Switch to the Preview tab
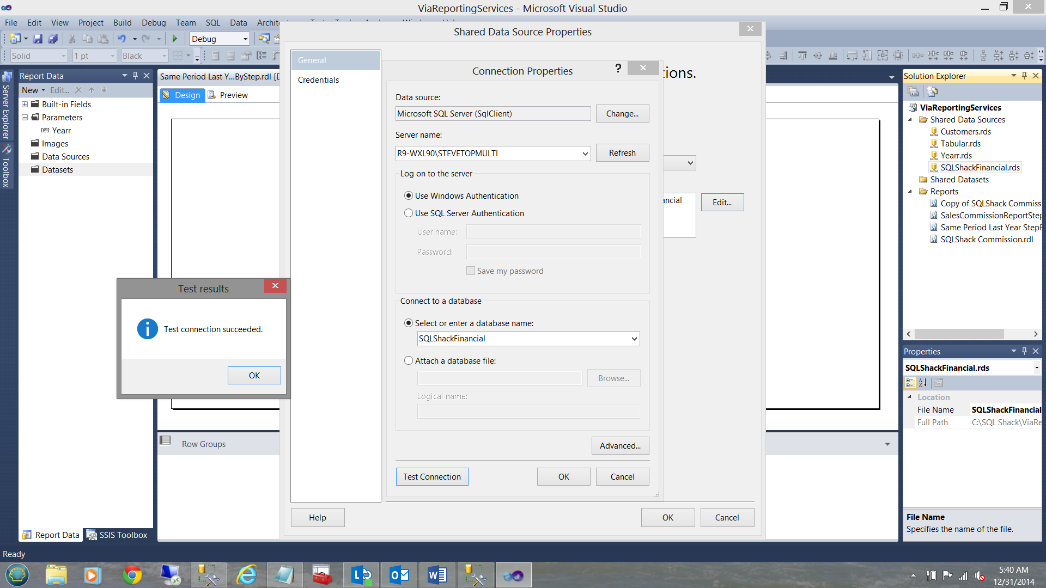1046x588 pixels. pyautogui.click(x=233, y=95)
